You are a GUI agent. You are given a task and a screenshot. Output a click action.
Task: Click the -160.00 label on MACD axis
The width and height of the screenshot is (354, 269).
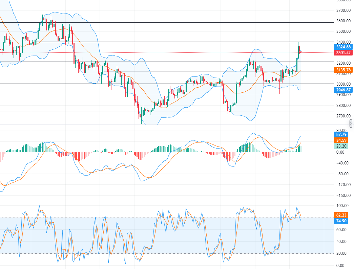point(342,196)
